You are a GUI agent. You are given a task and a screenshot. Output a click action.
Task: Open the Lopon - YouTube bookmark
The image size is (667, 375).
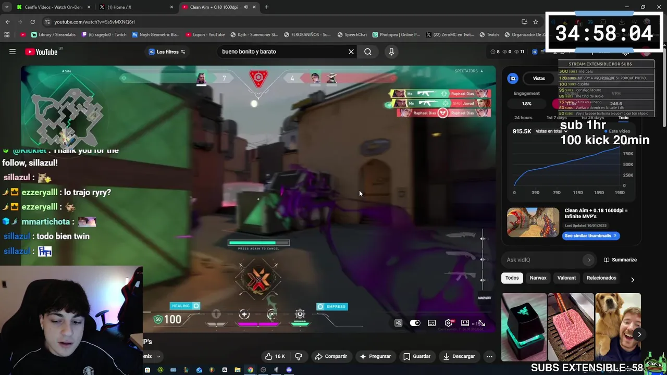[205, 35]
